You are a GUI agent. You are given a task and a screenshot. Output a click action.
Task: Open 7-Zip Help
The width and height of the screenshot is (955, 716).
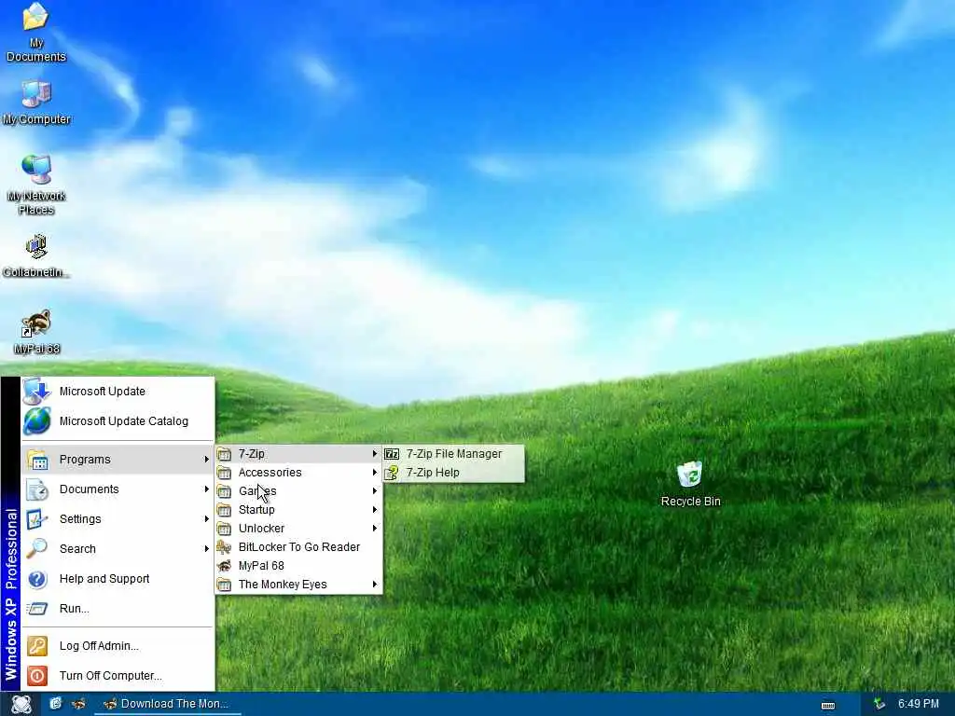[x=453, y=473]
